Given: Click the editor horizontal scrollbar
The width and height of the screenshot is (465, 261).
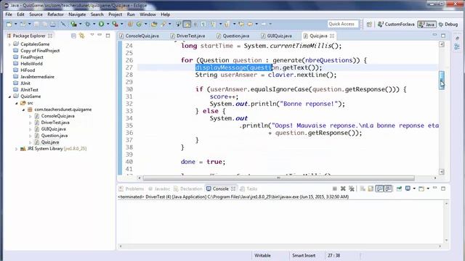Looking at the screenshot, I should [x=278, y=178].
